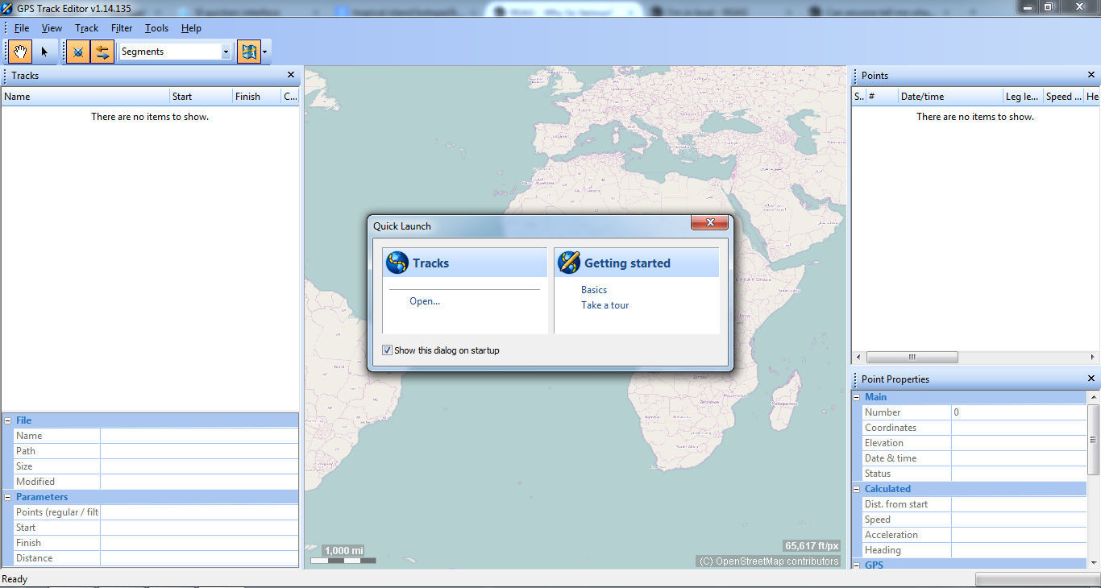Open the map type dropdown arrow

pos(265,52)
